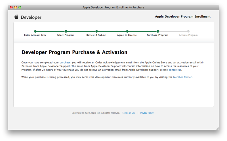This screenshot has height=141, width=227.
Task: Click the Review & Submit step dot
Action: tap(96, 31)
